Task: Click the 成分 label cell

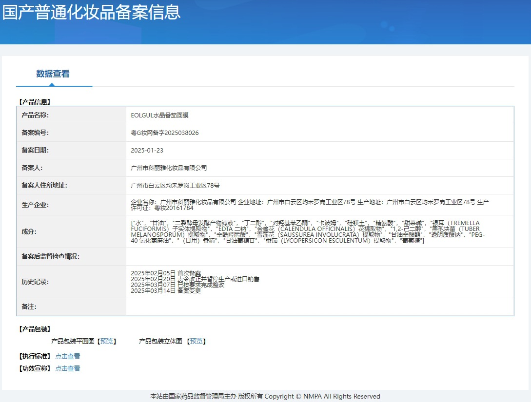Action: (x=71, y=232)
